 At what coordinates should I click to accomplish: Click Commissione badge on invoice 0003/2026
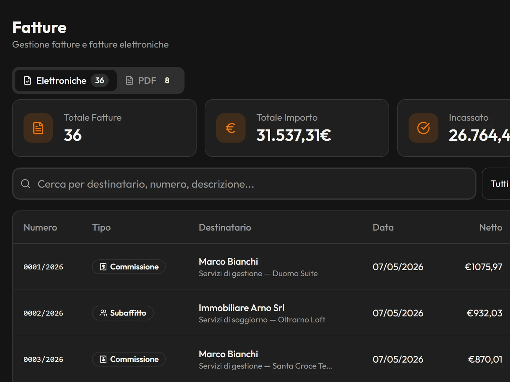click(129, 359)
